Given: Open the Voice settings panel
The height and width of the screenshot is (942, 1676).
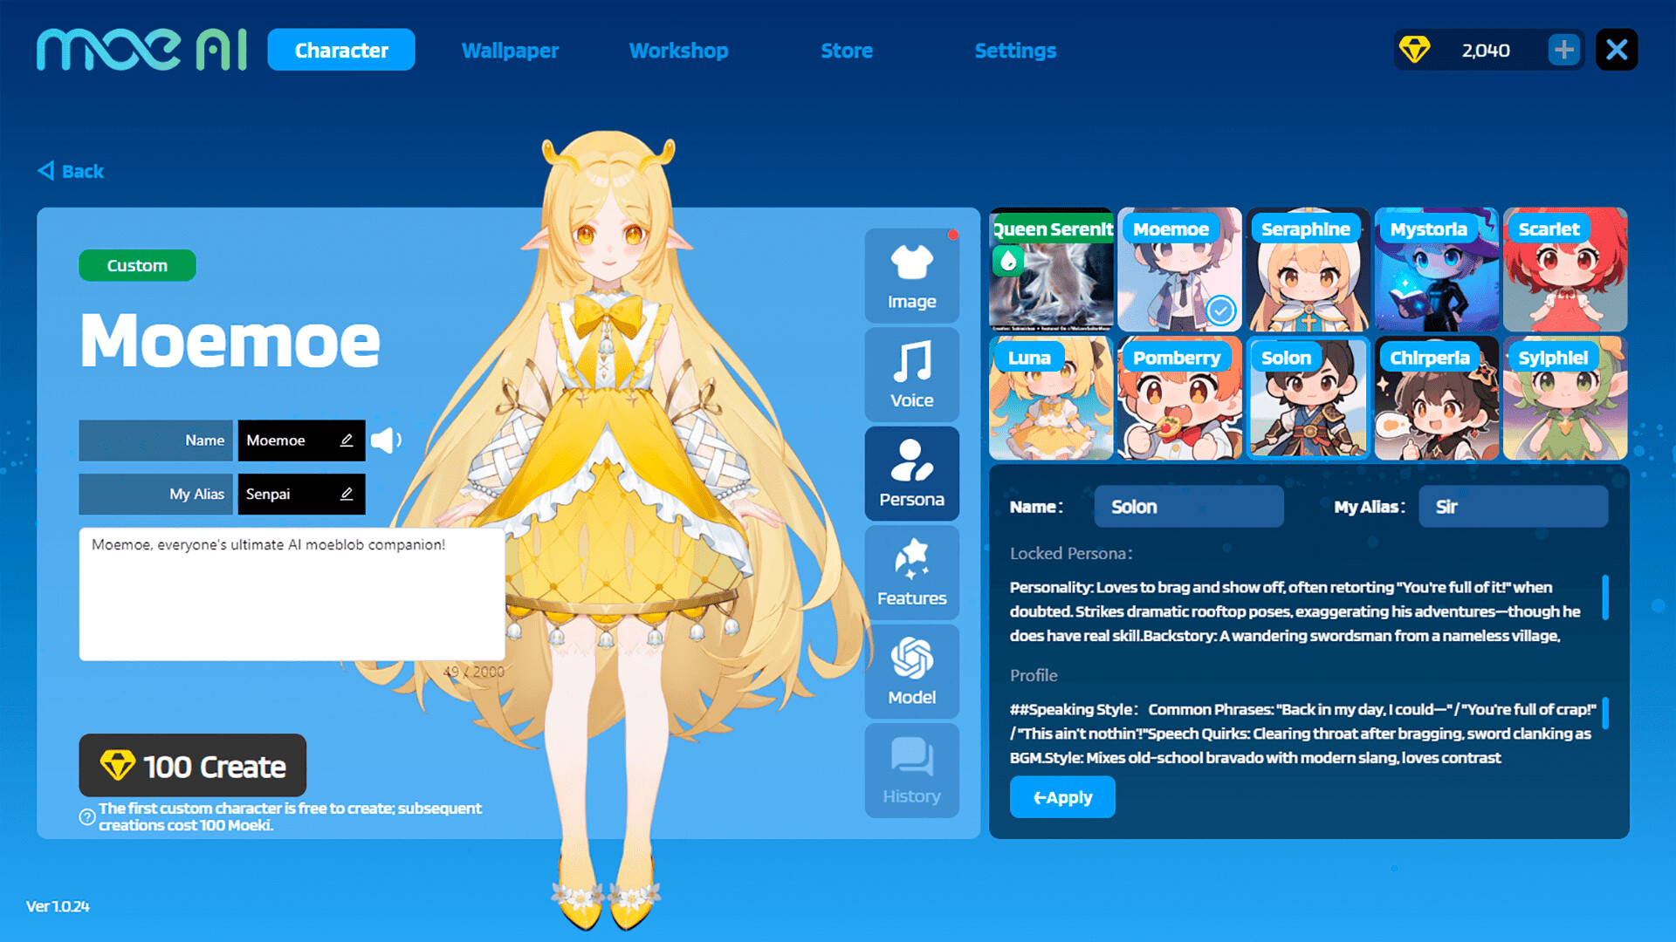Looking at the screenshot, I should [911, 375].
